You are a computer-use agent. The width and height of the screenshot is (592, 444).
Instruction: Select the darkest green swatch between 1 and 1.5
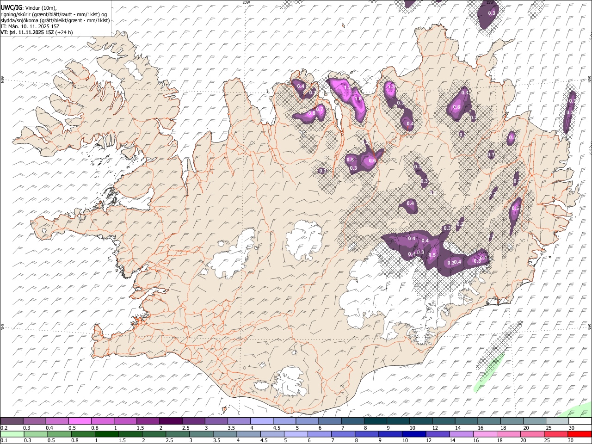[x=106, y=434]
